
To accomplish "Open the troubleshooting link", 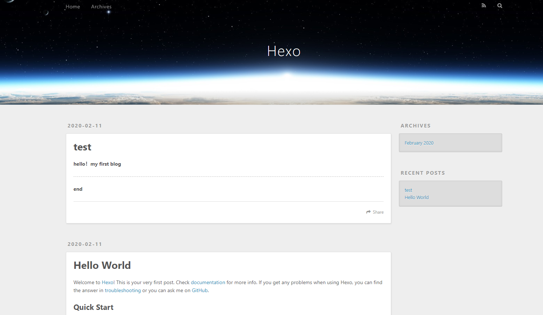I will (x=123, y=290).
